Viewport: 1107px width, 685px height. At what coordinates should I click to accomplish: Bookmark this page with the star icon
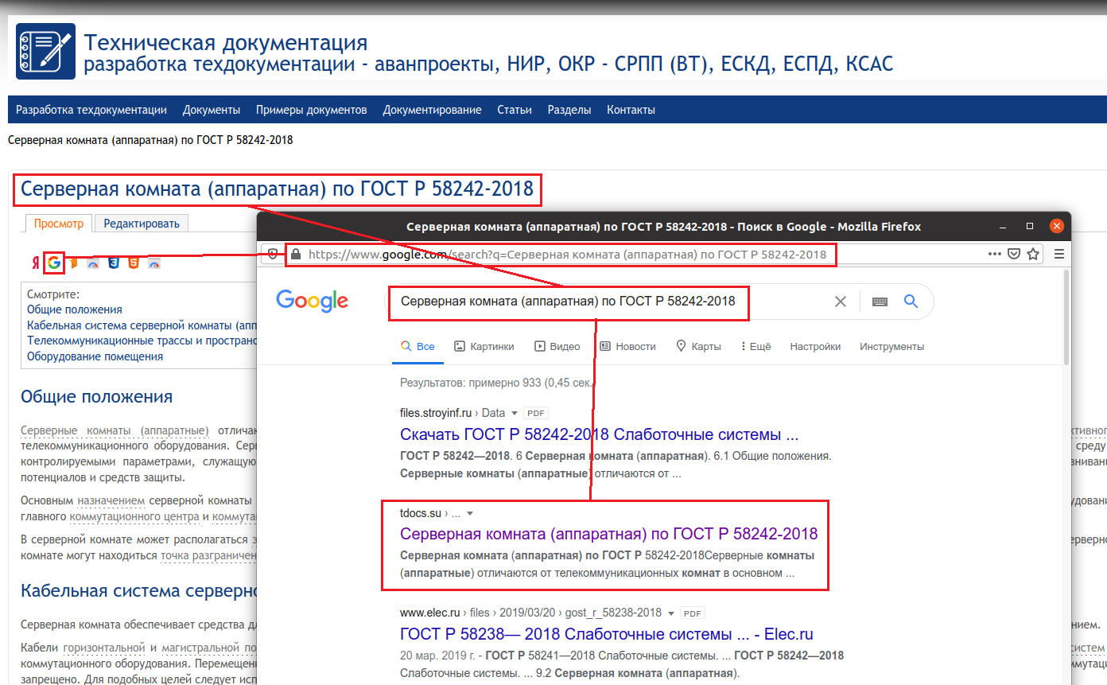tap(1033, 255)
